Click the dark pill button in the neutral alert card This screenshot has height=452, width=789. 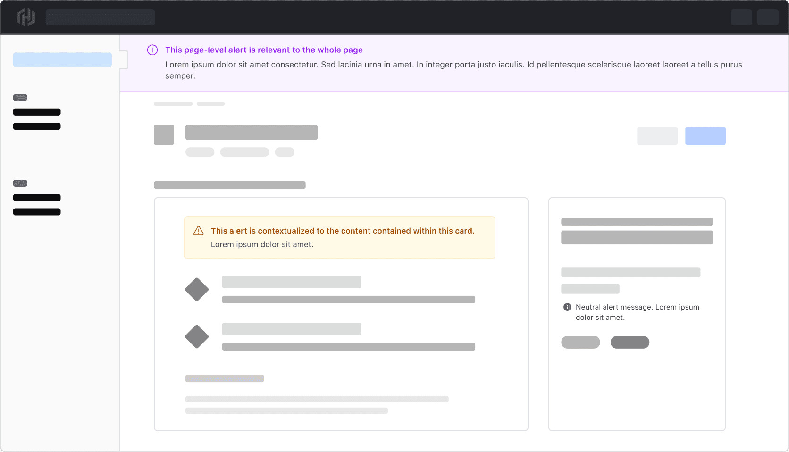click(630, 342)
